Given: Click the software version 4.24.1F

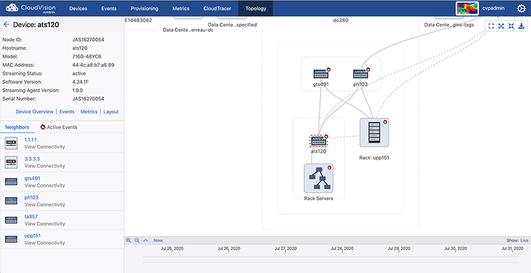Looking at the screenshot, I should [82, 82].
